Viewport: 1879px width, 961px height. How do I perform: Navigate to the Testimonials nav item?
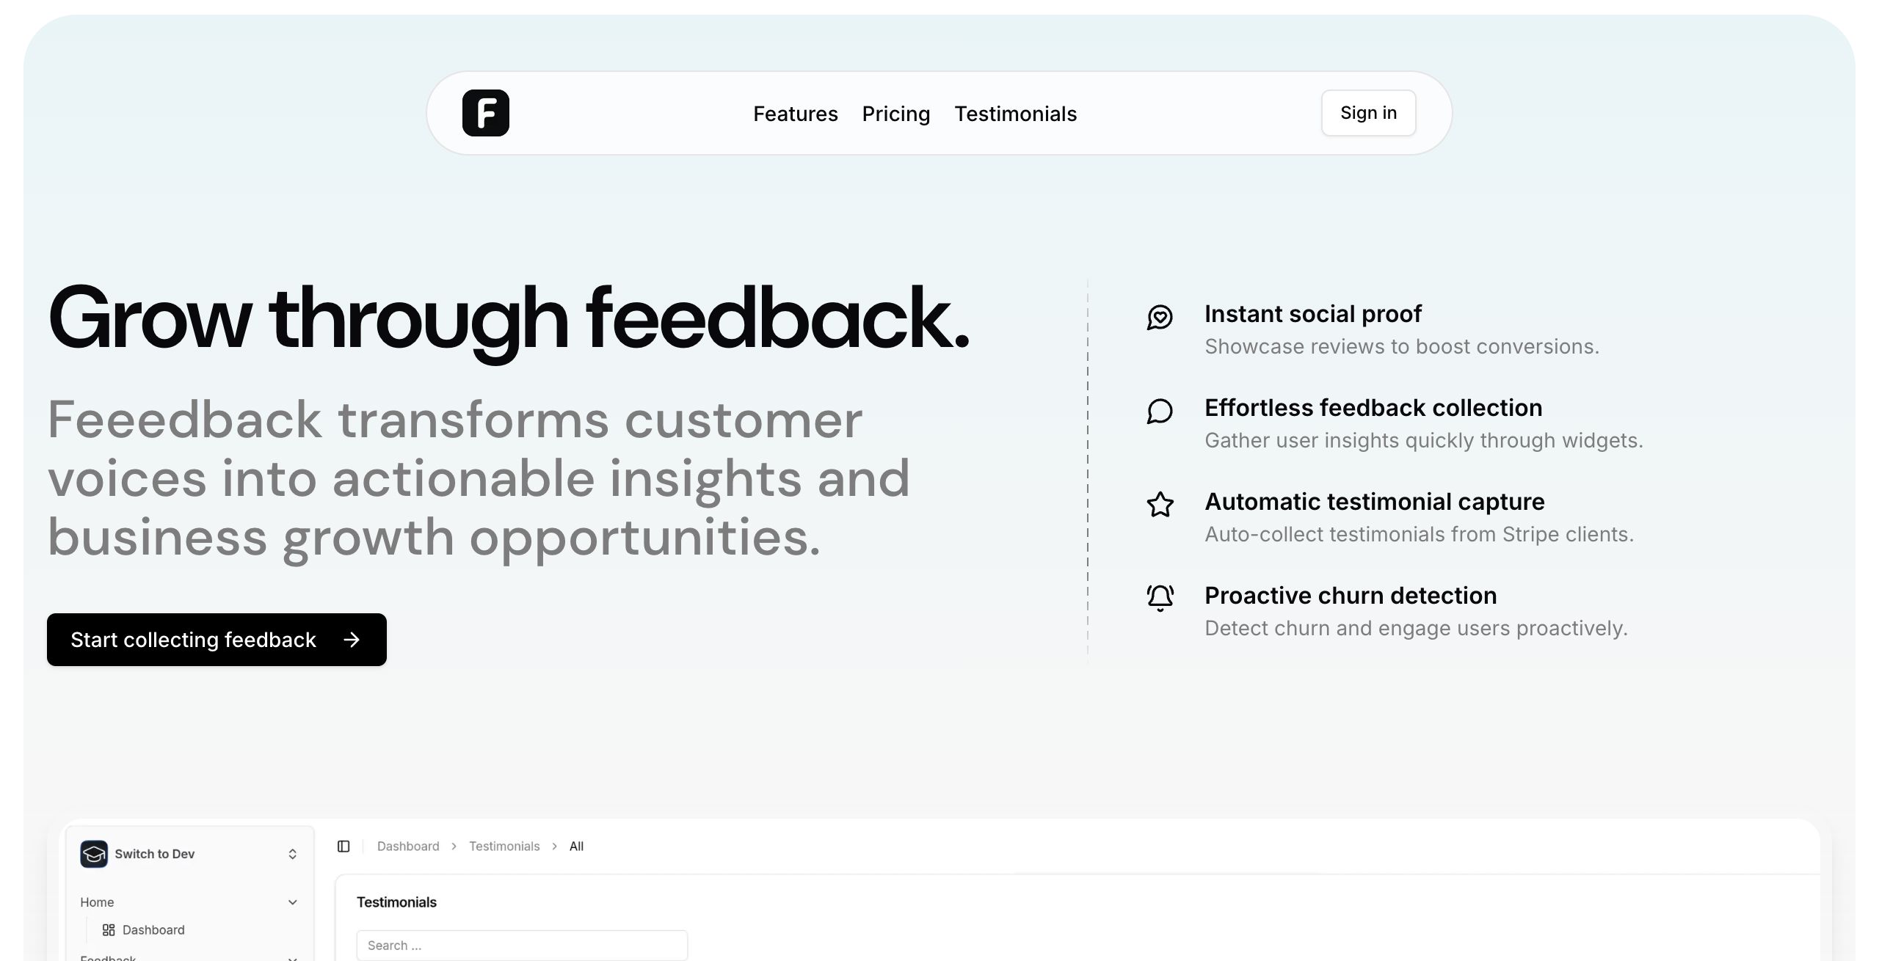point(1015,114)
